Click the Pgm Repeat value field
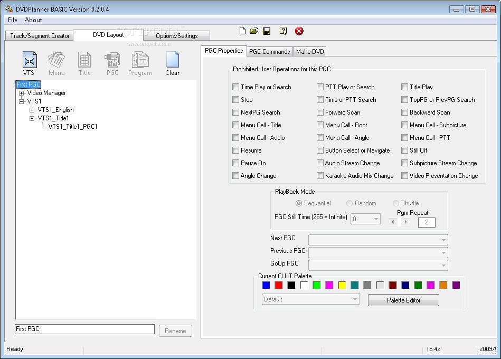 click(427, 222)
